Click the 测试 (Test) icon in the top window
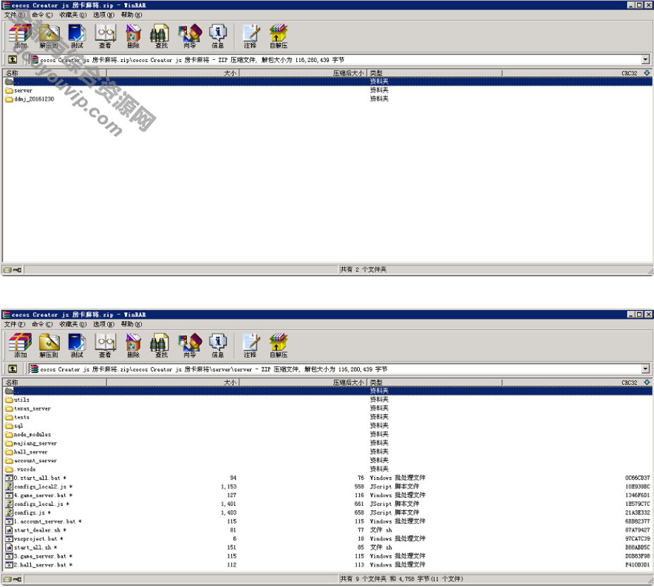The width and height of the screenshot is (654, 587). point(77,36)
